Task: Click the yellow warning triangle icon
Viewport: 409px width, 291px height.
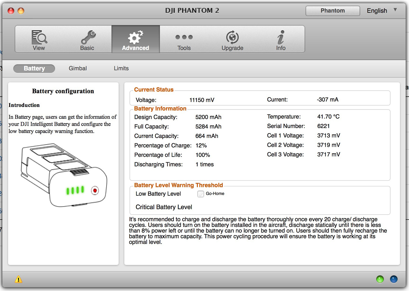Action: point(18,279)
